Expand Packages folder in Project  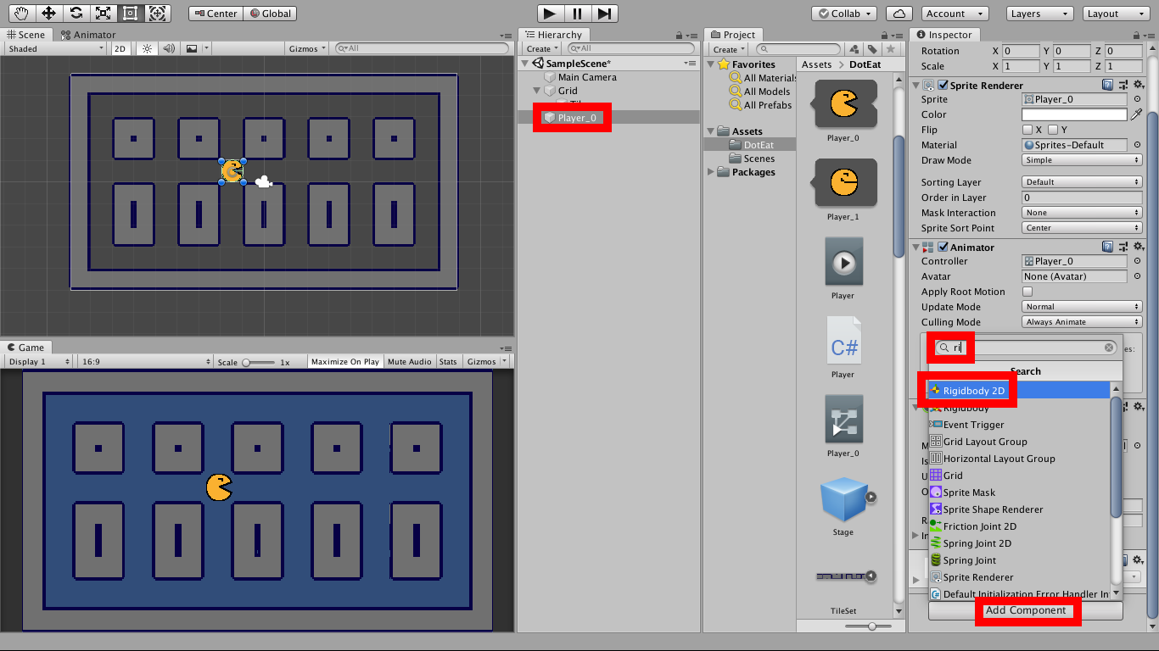[711, 172]
